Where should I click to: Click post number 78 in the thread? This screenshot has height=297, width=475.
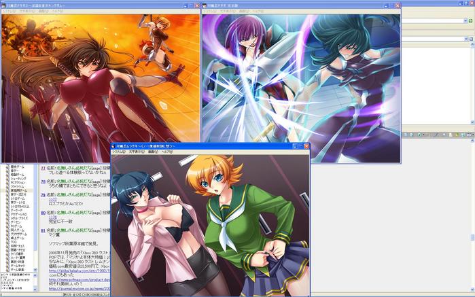tap(43, 181)
